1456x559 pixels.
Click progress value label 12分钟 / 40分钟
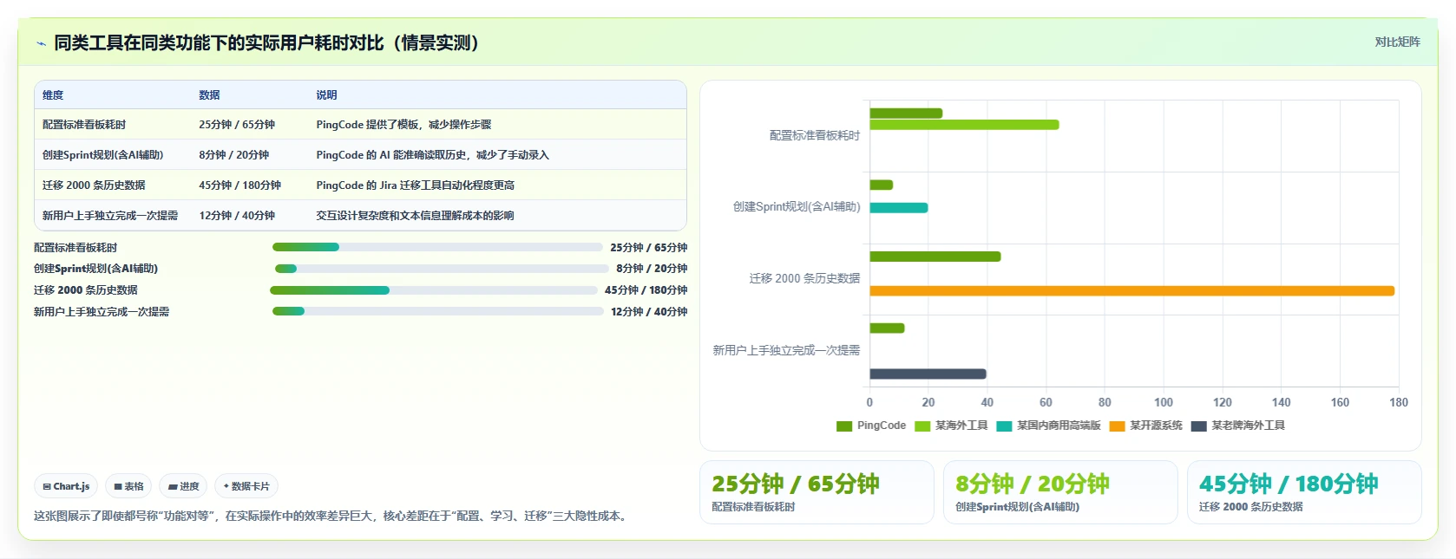[649, 312]
